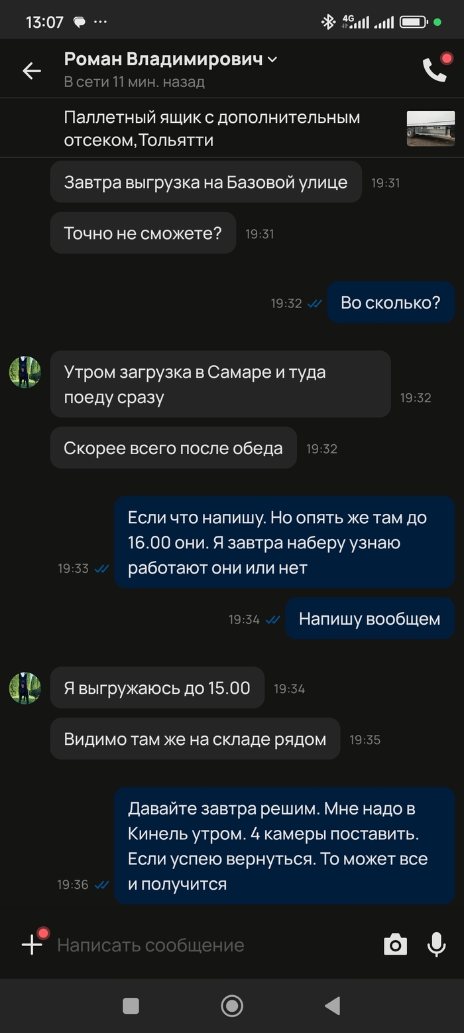Image resolution: width=464 pixels, height=1033 pixels.
Task: Tap the camera icon beside message field
Action: click(x=395, y=944)
